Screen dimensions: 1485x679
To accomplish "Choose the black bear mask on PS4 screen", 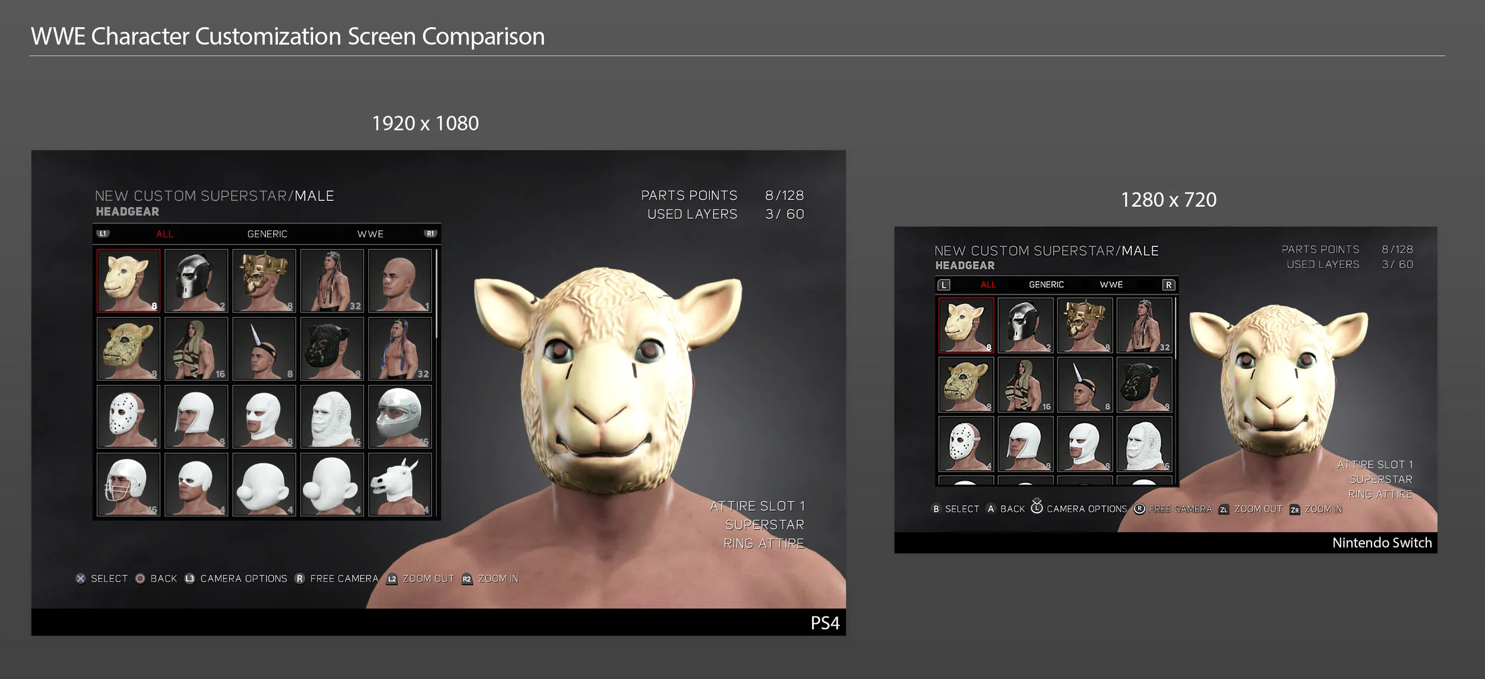I will click(x=332, y=349).
